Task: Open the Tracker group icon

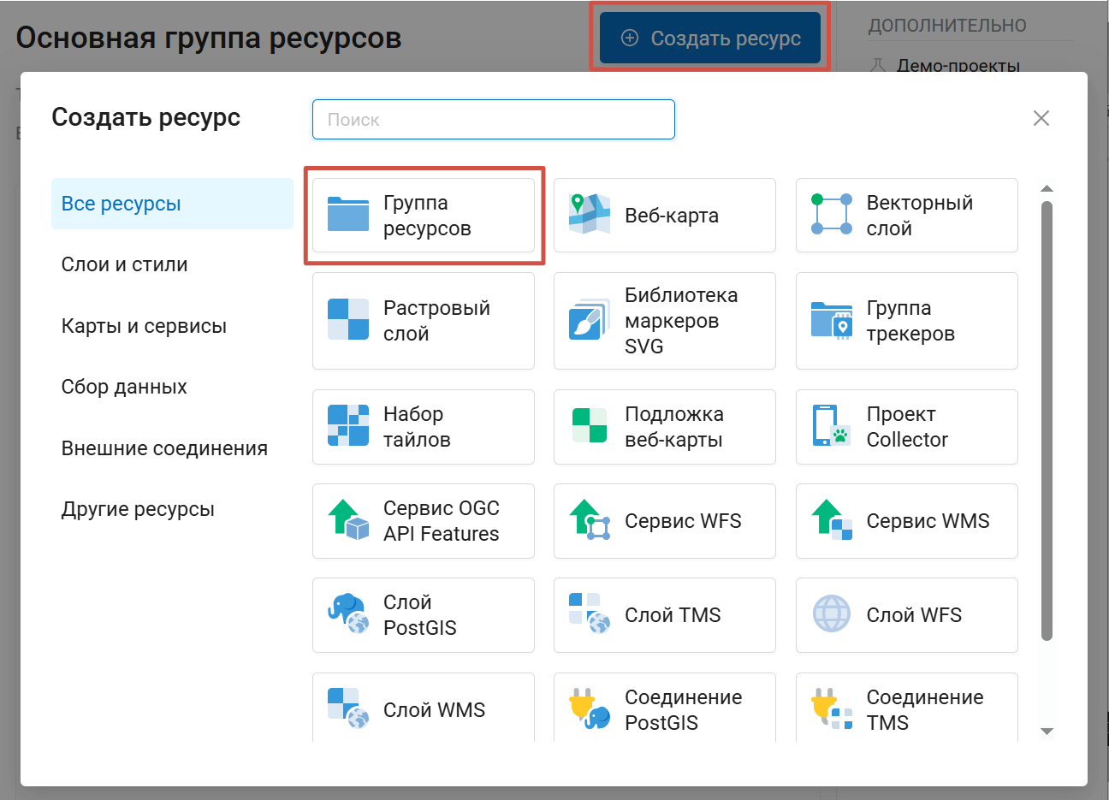Action: [831, 320]
